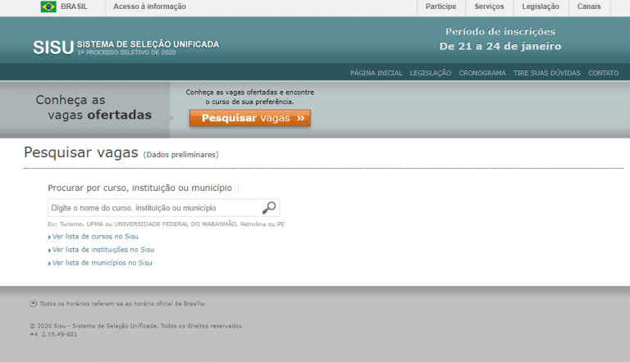Click the magnifying glass search icon
The height and width of the screenshot is (362, 630).
point(269,208)
